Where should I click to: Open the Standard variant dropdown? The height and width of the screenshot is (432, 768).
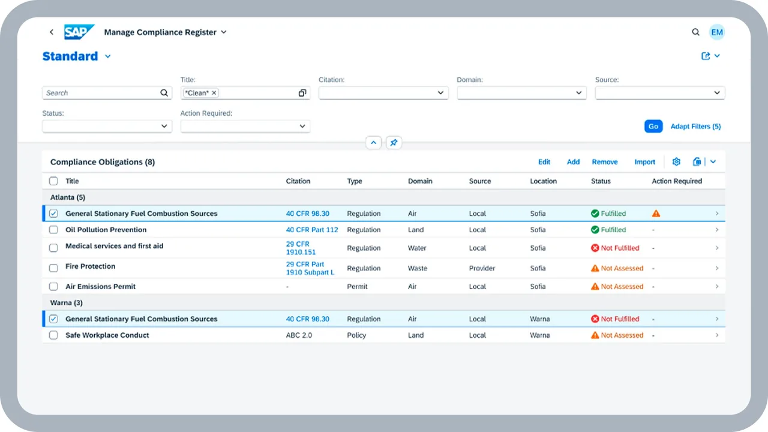tap(108, 56)
